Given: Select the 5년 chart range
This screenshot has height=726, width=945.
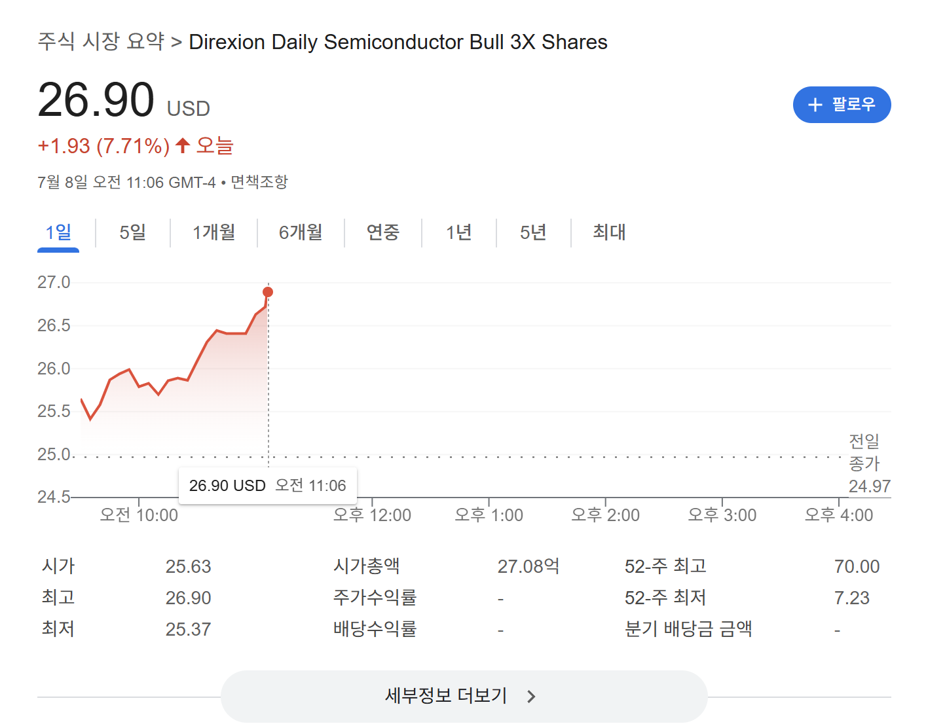Looking at the screenshot, I should pos(533,232).
